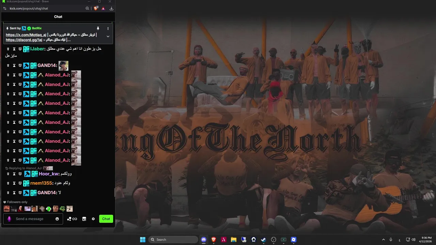The image size is (436, 245).
Task: Ban user rnem1355
Action: (20, 183)
